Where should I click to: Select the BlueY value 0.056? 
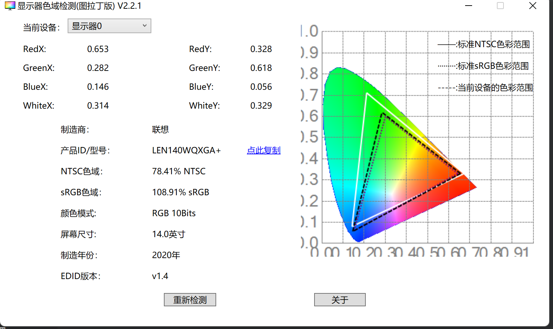[x=261, y=87]
